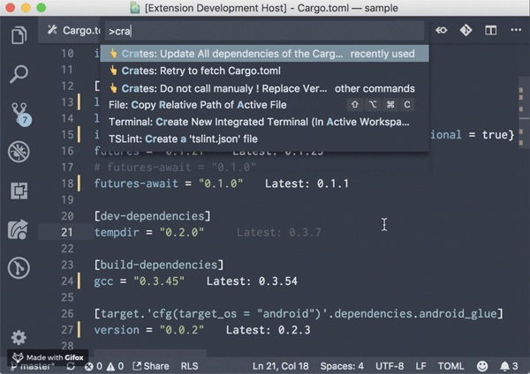Open the TOML language mode picker
This screenshot has height=374, width=530.
click(450, 365)
